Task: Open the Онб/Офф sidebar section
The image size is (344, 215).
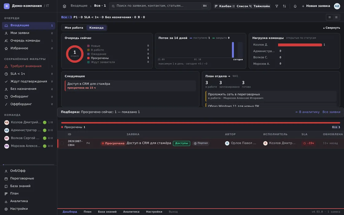Action: 29,171
